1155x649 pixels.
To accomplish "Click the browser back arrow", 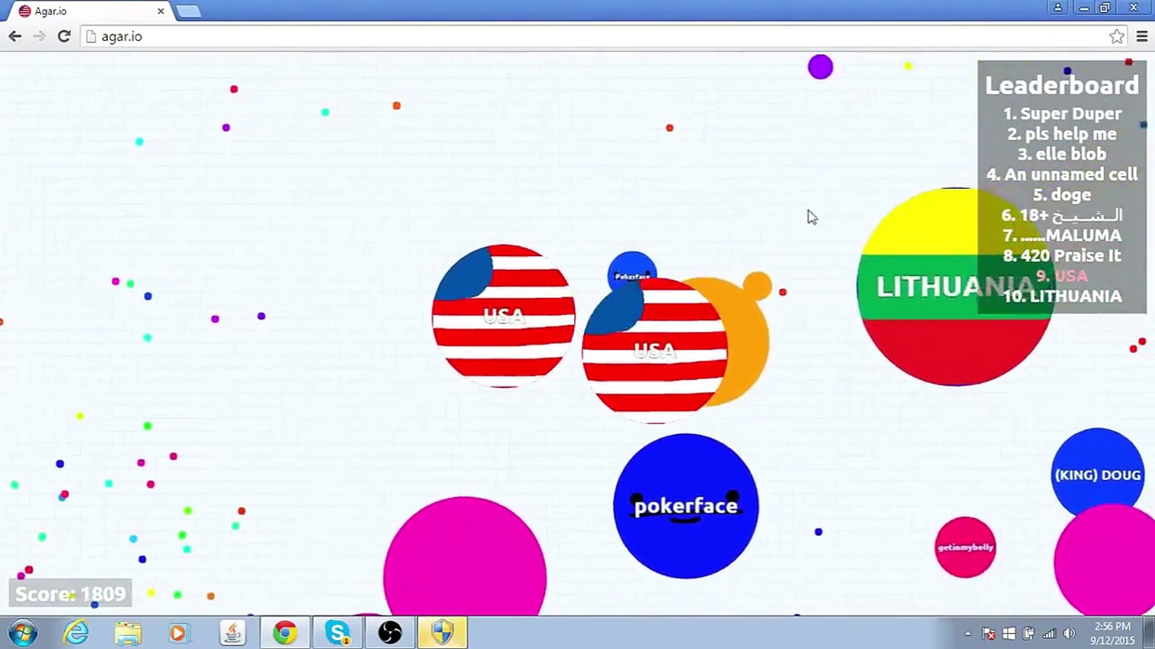I will pyautogui.click(x=15, y=37).
